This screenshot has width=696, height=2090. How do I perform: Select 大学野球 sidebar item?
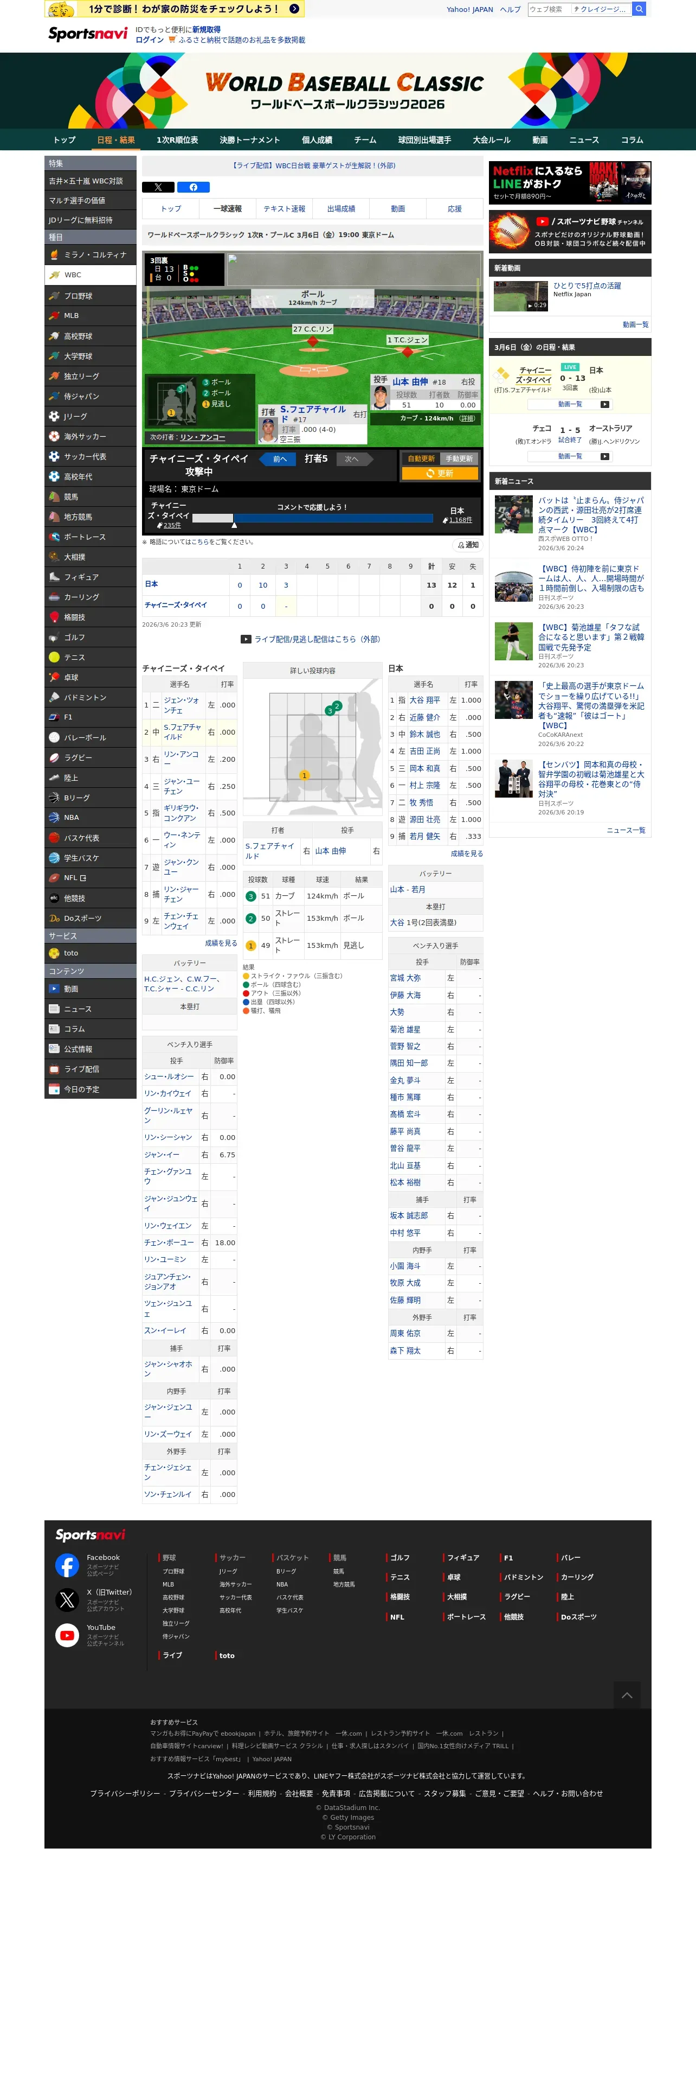pyautogui.click(x=90, y=356)
